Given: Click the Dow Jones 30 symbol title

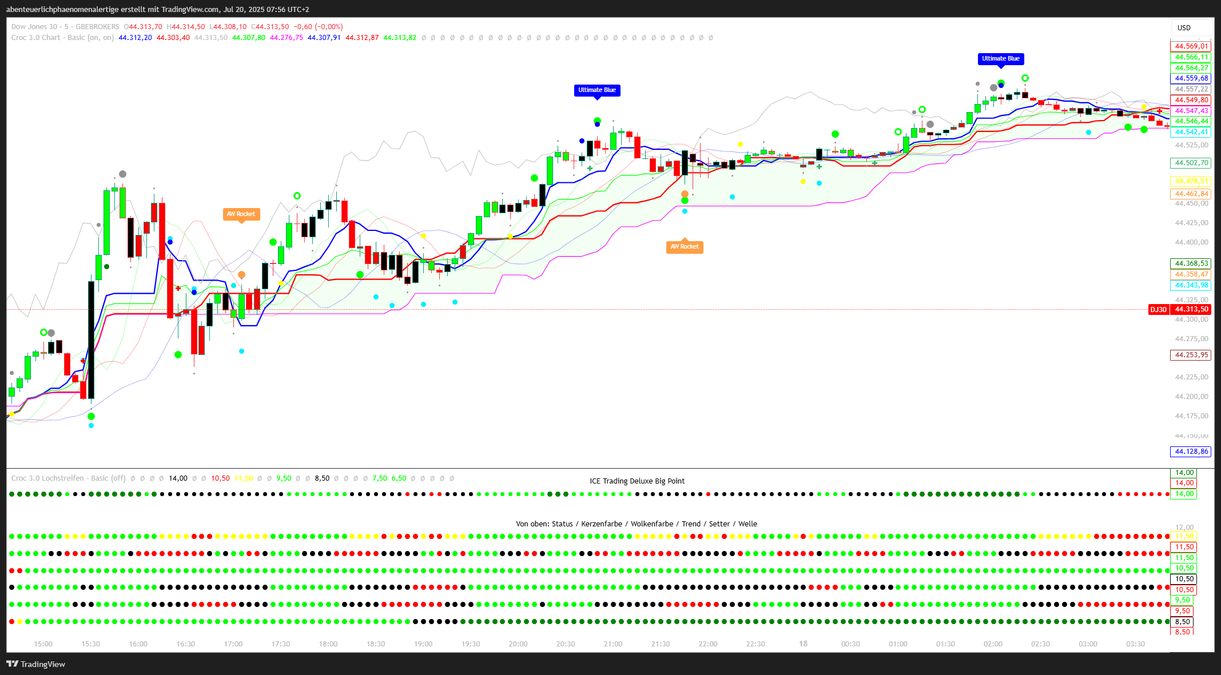Looking at the screenshot, I should point(34,27).
